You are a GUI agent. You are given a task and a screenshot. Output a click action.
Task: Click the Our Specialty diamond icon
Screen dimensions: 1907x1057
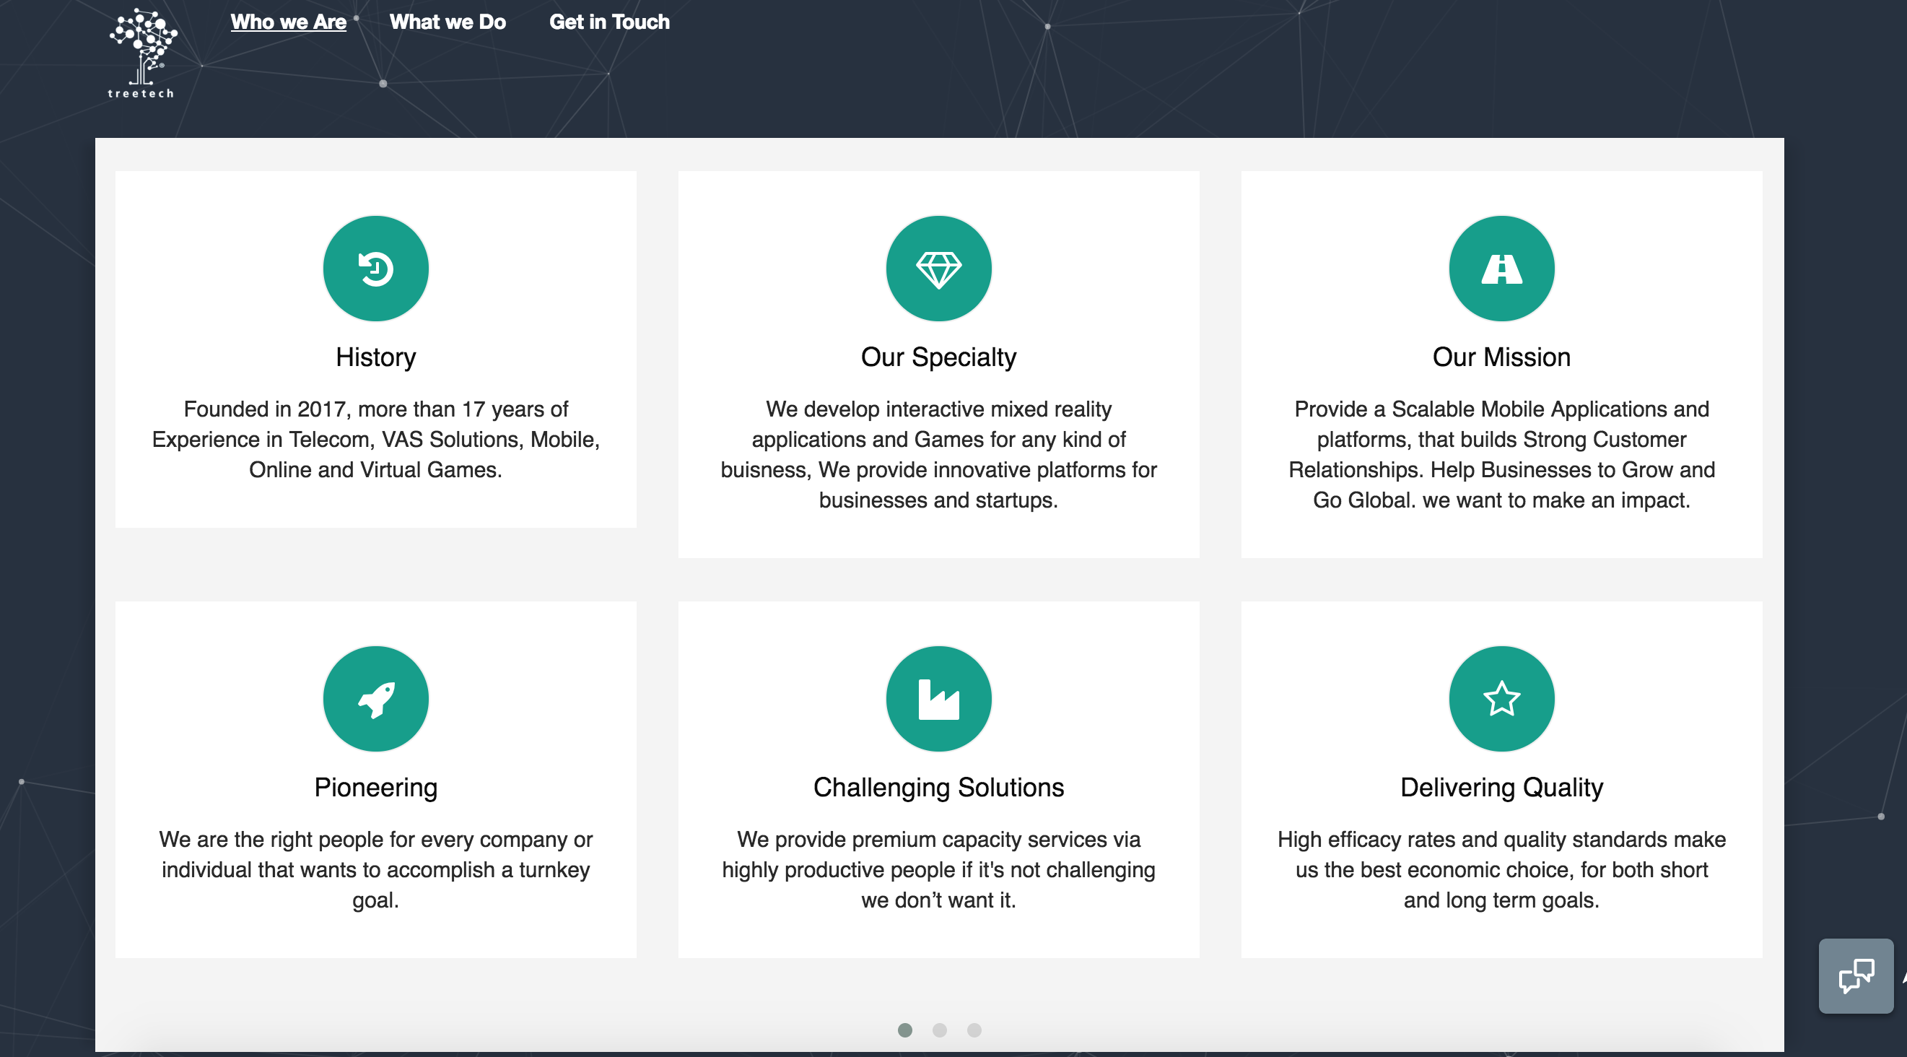click(938, 268)
